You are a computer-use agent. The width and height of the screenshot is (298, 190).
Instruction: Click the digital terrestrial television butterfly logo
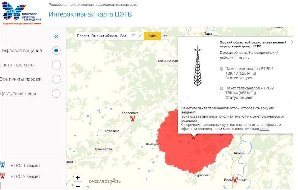coord(22,13)
